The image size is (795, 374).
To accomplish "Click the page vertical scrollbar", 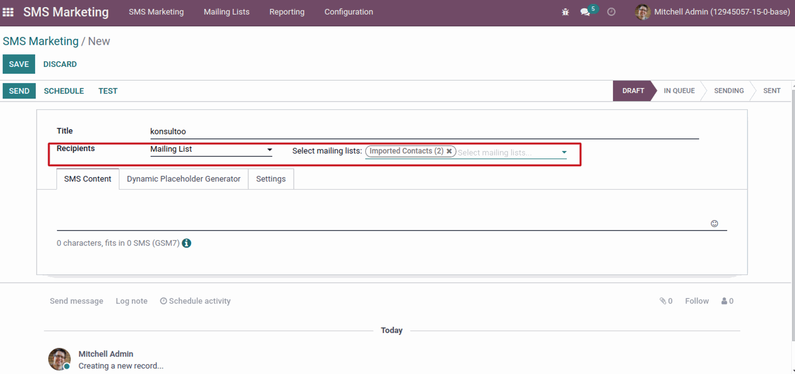I will coord(793,215).
